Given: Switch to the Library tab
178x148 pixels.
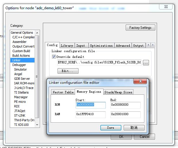Looking at the screenshot, I should click(x=67, y=45).
